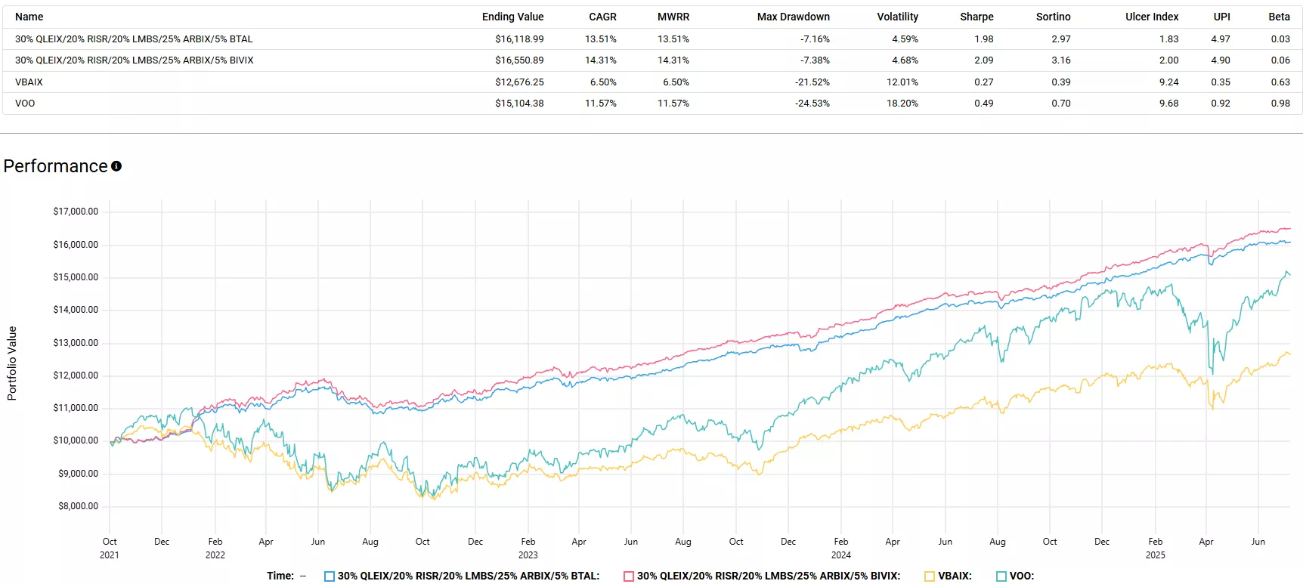Click the info icon beside Performance heading
Screen dimensions: 1303x584
click(x=116, y=166)
